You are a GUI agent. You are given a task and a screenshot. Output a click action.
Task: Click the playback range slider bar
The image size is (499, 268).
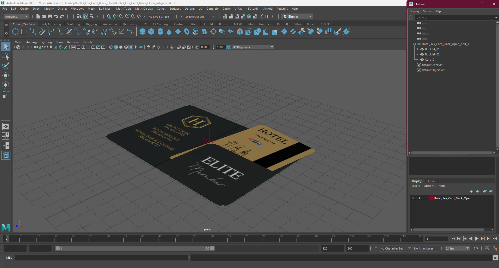[x=135, y=248]
